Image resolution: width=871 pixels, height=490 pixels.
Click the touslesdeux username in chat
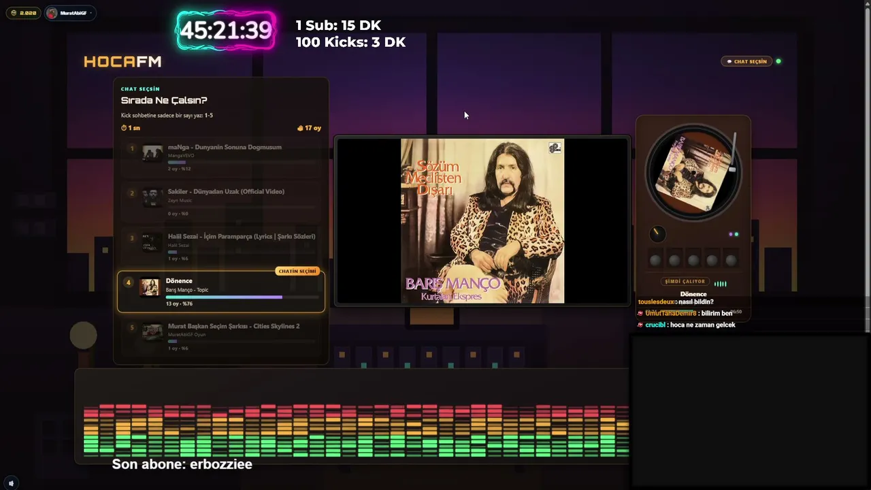point(657,302)
